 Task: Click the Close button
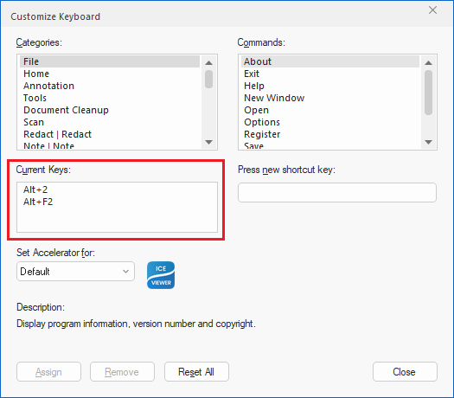coord(405,372)
